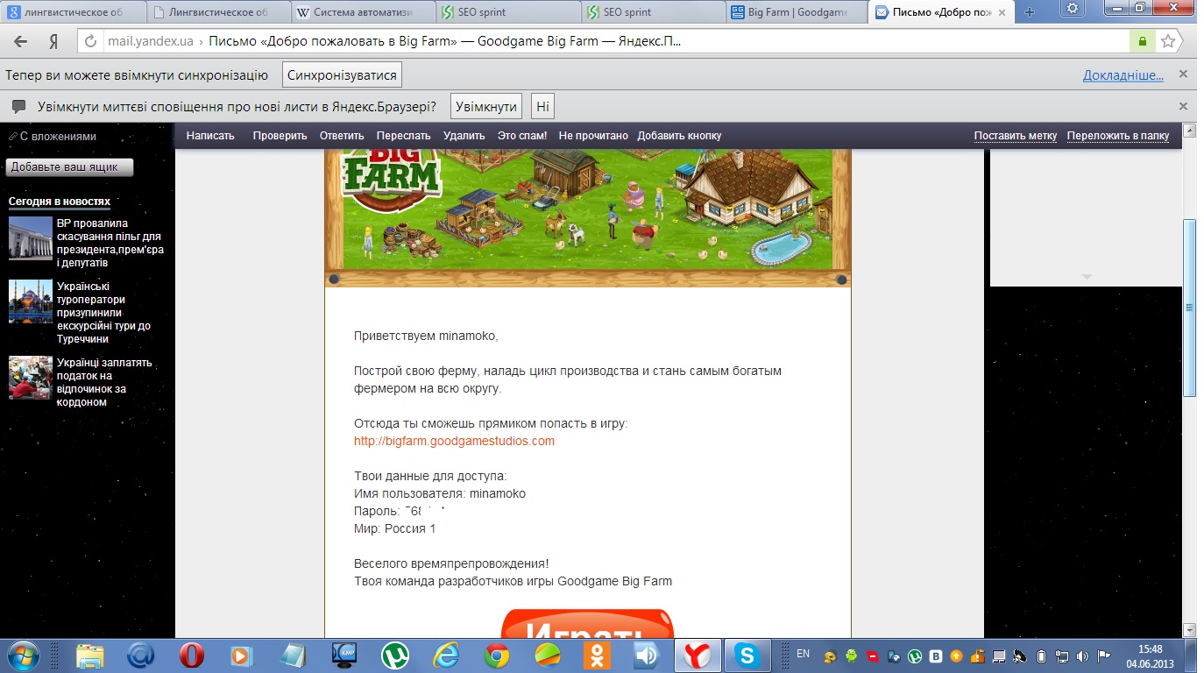Image resolution: width=1204 pixels, height=673 pixels.
Task: Expand the right panel down arrow
Action: point(1087,277)
